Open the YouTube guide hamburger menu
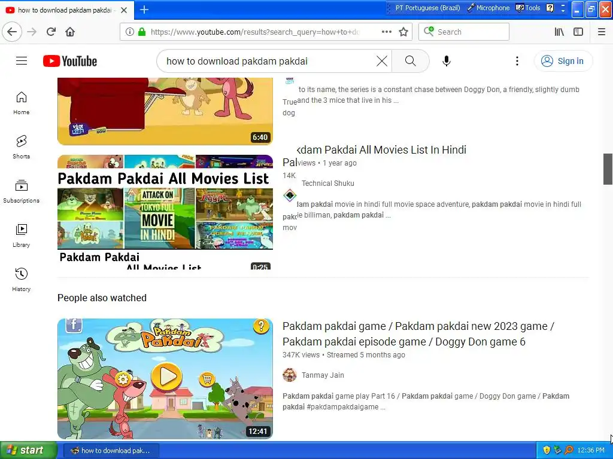 (x=22, y=61)
